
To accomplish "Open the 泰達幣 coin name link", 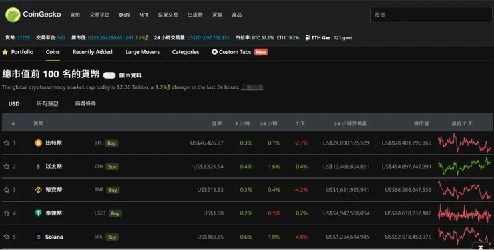I will pos(54,213).
